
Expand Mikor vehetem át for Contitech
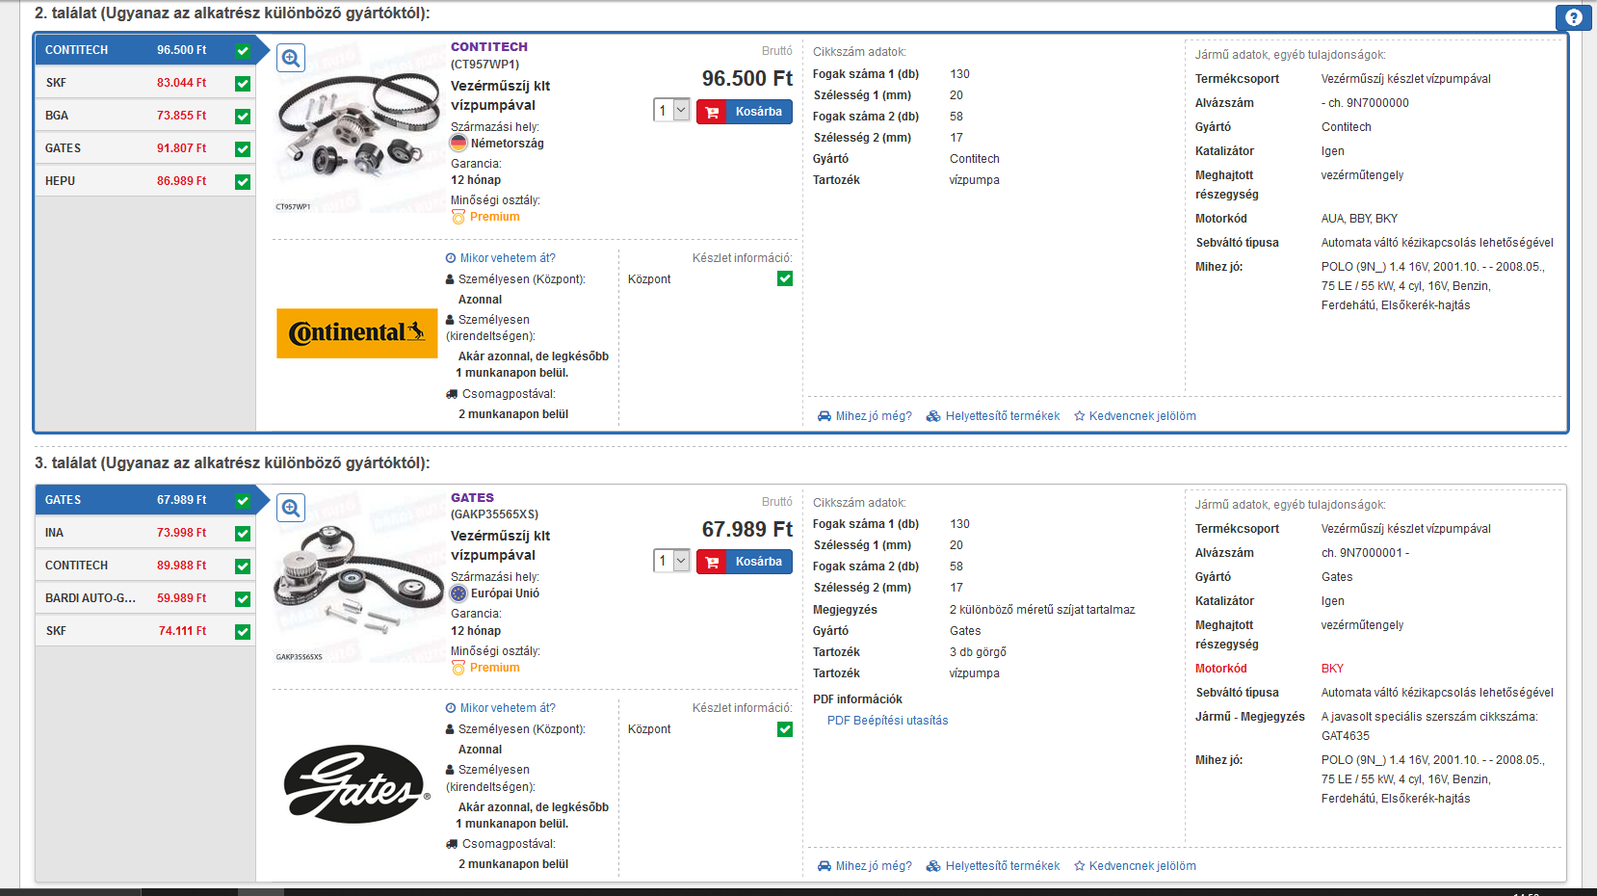click(501, 258)
